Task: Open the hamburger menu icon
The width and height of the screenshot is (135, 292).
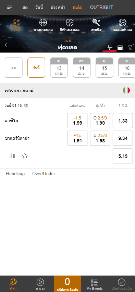Action: point(10,7)
